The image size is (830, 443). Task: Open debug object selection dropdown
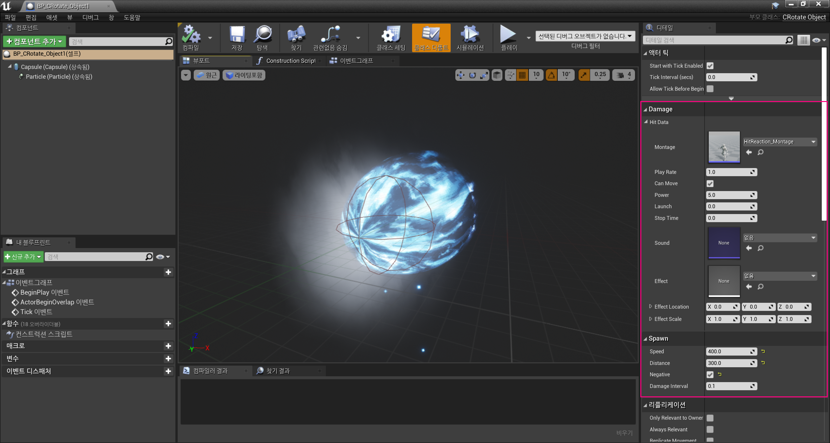585,36
